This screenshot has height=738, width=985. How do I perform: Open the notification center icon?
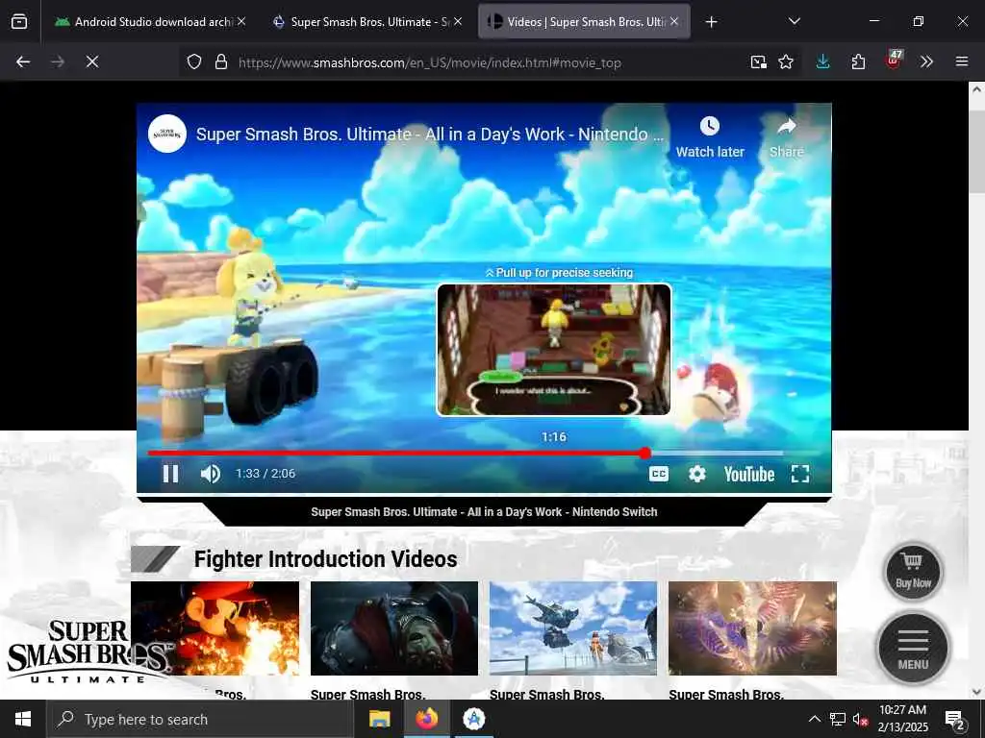tap(955, 720)
